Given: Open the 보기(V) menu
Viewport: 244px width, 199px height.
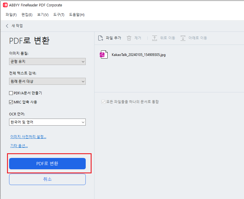Looking at the screenshot, I should (x=43, y=15).
